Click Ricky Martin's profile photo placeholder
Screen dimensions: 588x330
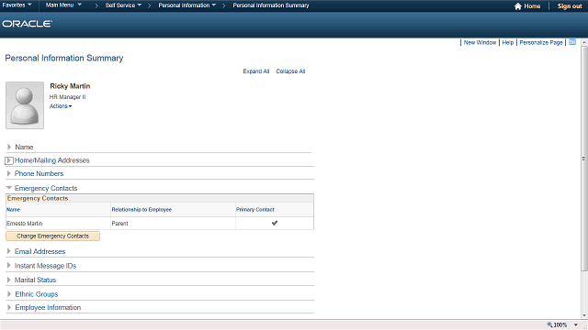(x=25, y=105)
